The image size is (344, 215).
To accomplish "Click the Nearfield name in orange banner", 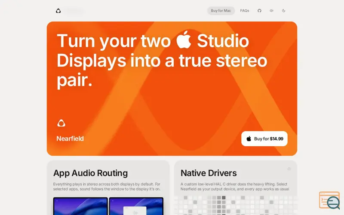I will pyautogui.click(x=70, y=138).
